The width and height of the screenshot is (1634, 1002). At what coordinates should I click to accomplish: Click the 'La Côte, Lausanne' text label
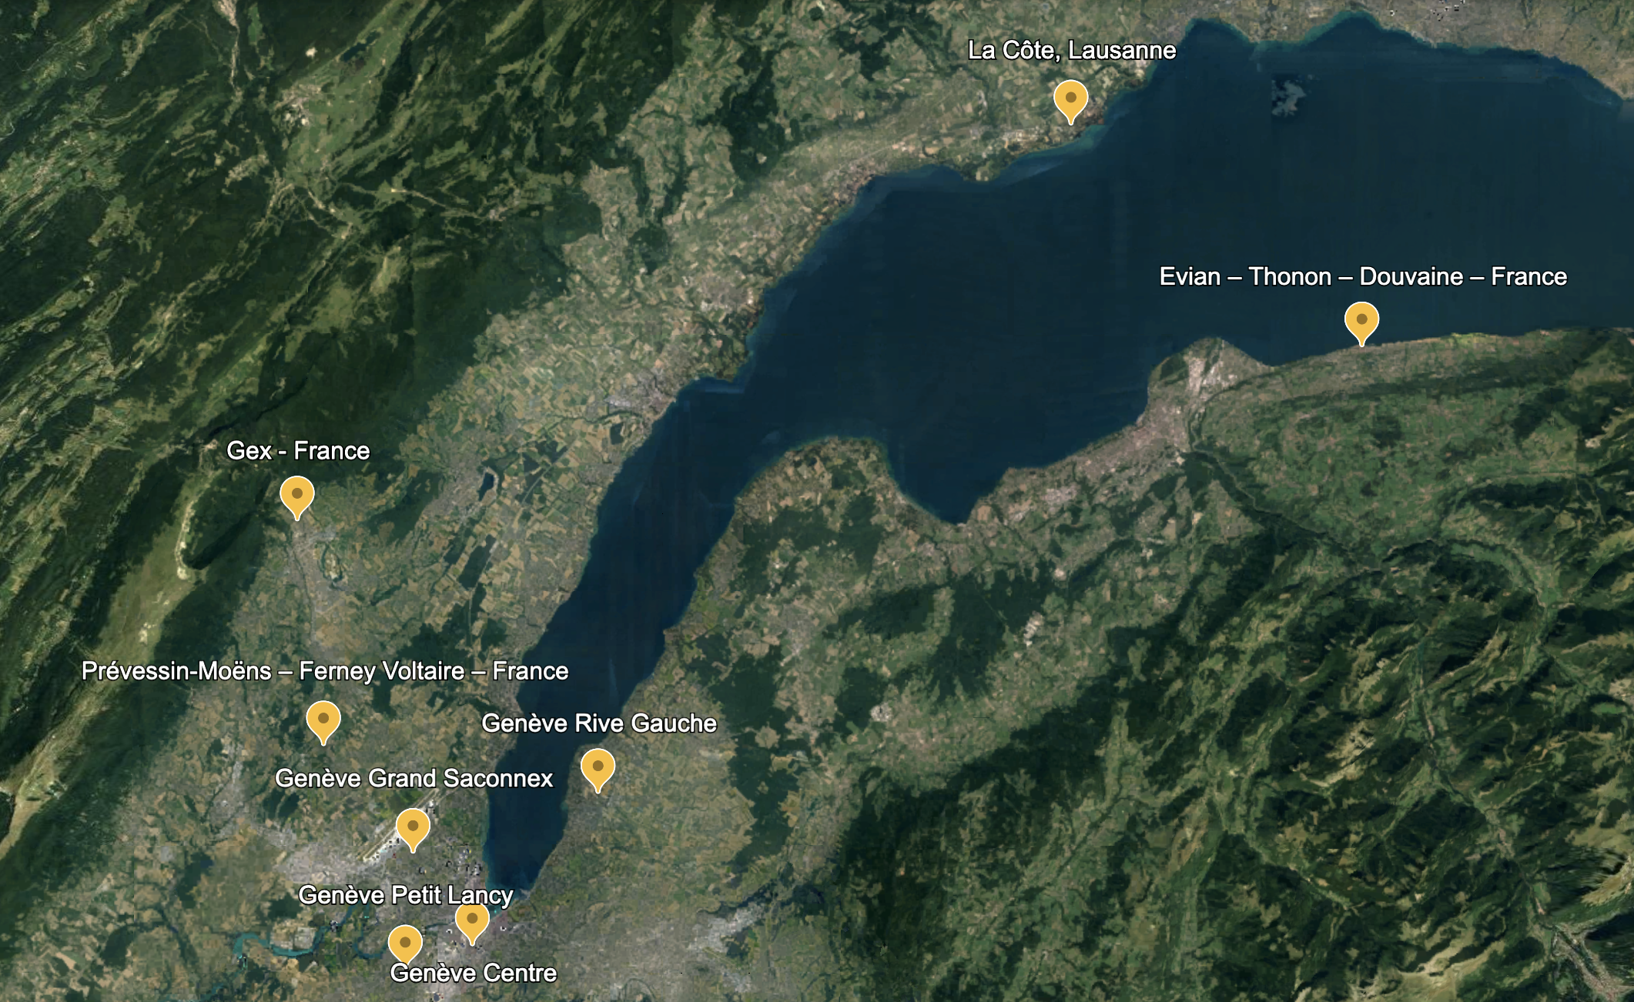[x=1071, y=51]
